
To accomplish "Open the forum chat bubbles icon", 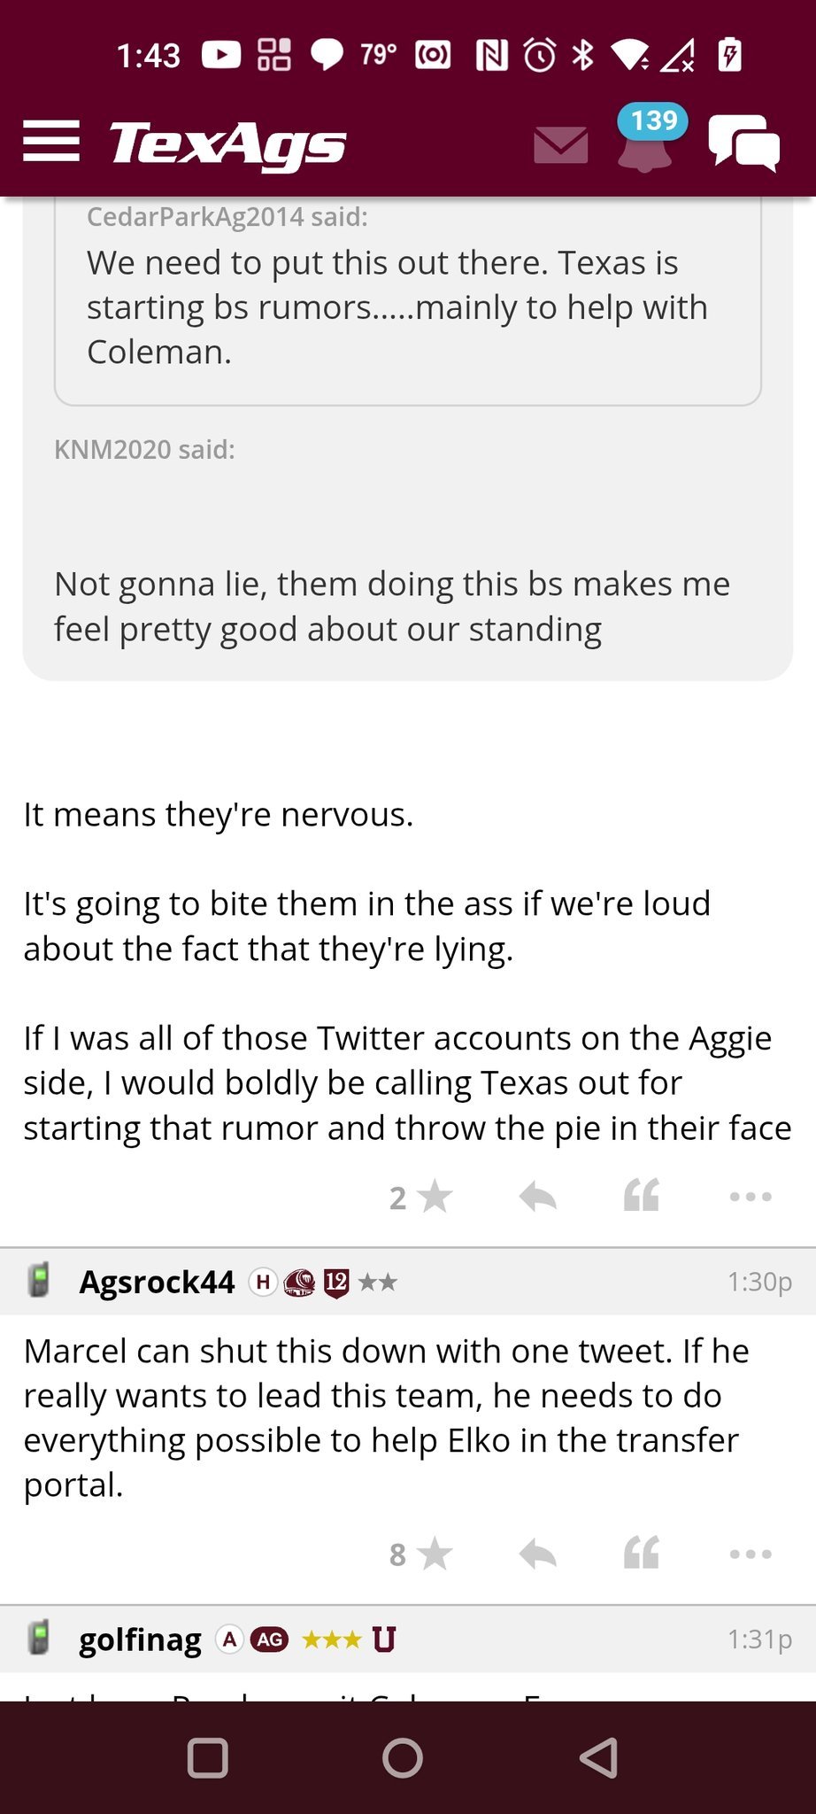I will (743, 143).
